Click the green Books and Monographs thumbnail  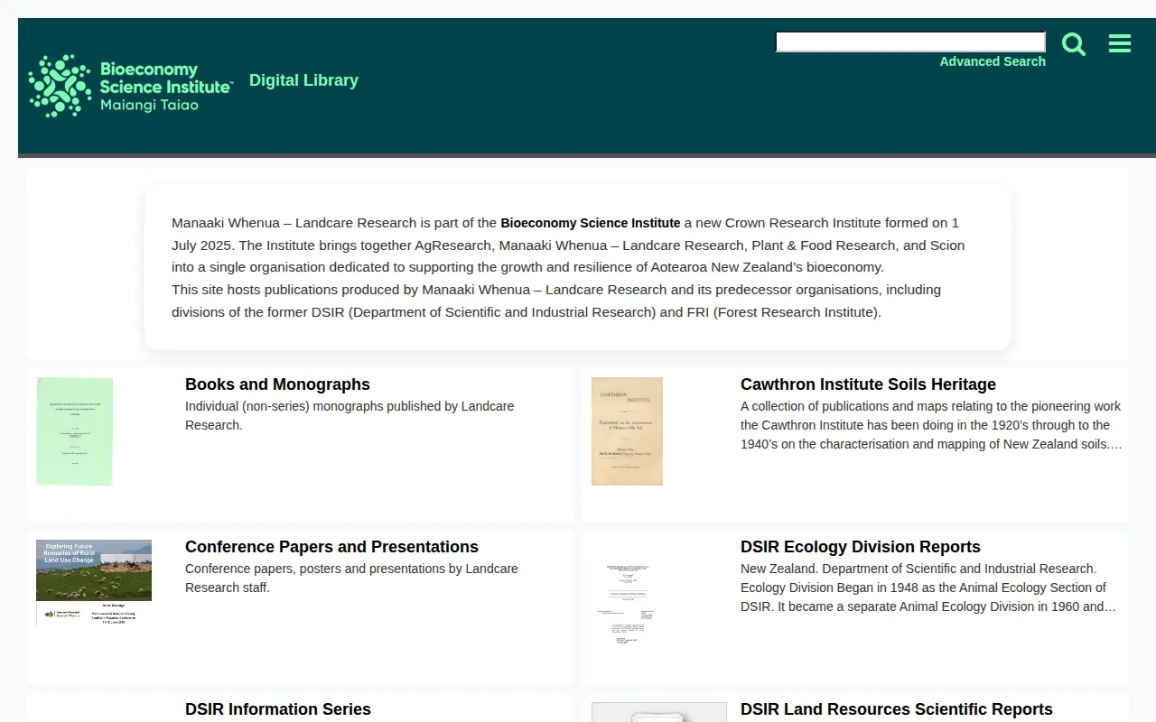(74, 431)
